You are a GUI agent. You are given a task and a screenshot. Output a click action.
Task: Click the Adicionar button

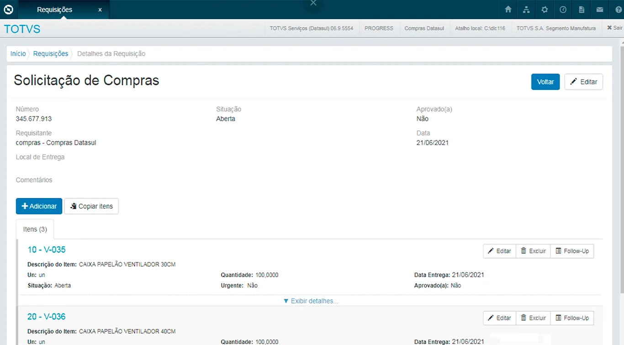39,206
